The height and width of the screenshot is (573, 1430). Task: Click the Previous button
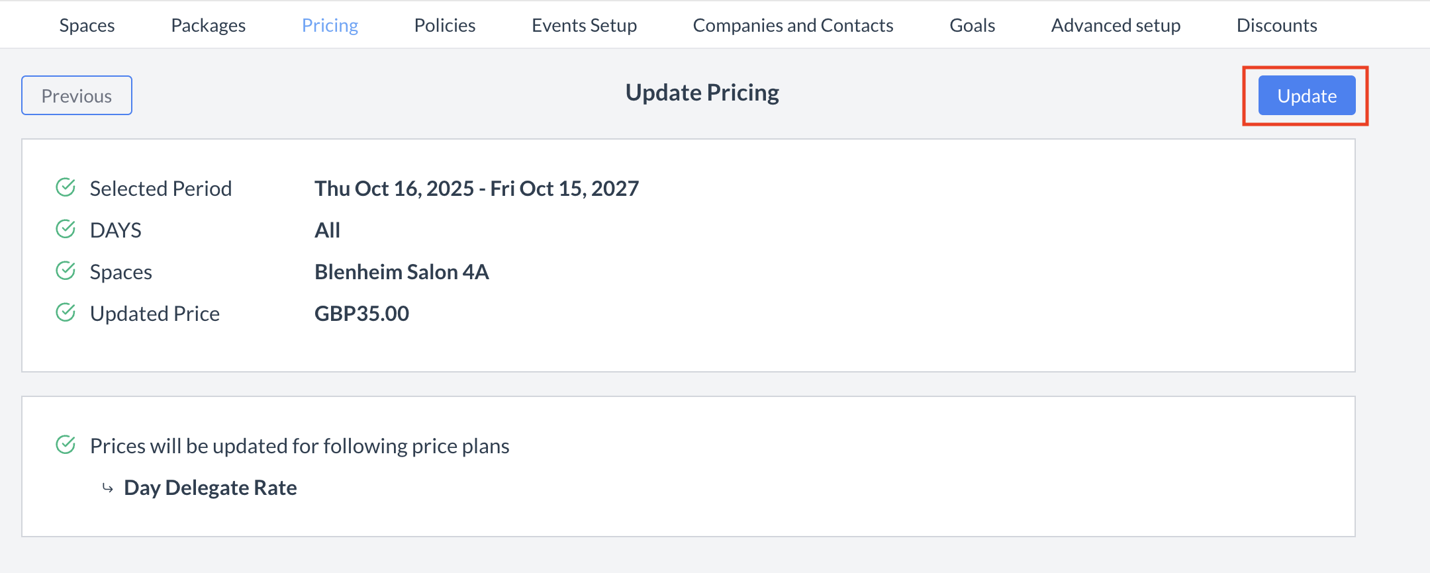click(76, 95)
